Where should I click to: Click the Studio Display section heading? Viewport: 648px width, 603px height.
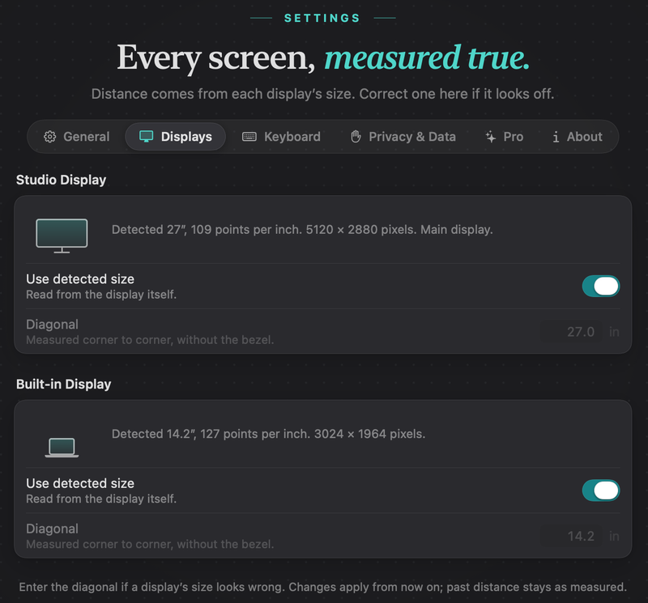pos(62,180)
